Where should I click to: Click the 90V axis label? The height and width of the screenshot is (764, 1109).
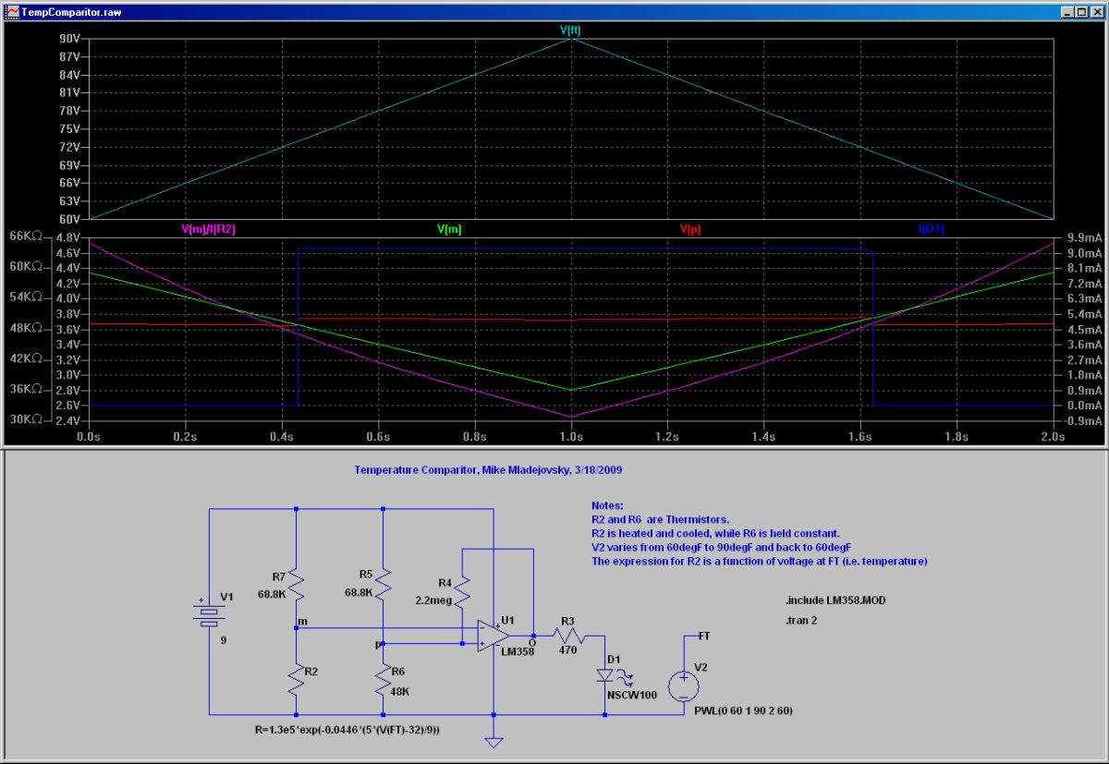pos(70,39)
